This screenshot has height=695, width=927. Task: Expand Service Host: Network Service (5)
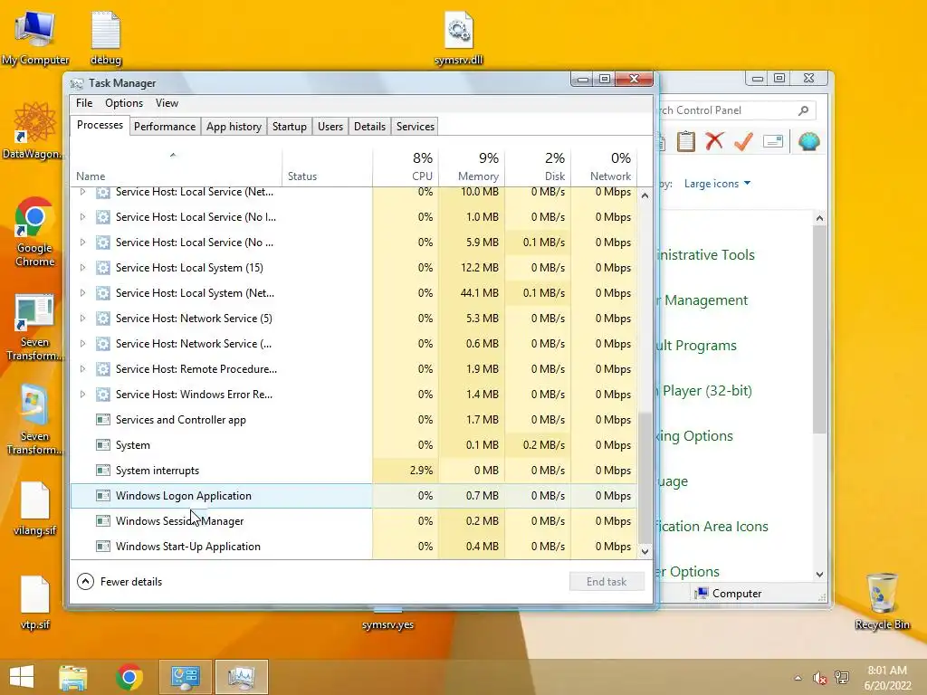[82, 319]
